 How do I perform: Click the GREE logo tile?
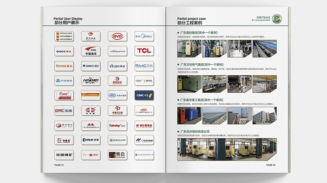[x=91, y=66]
